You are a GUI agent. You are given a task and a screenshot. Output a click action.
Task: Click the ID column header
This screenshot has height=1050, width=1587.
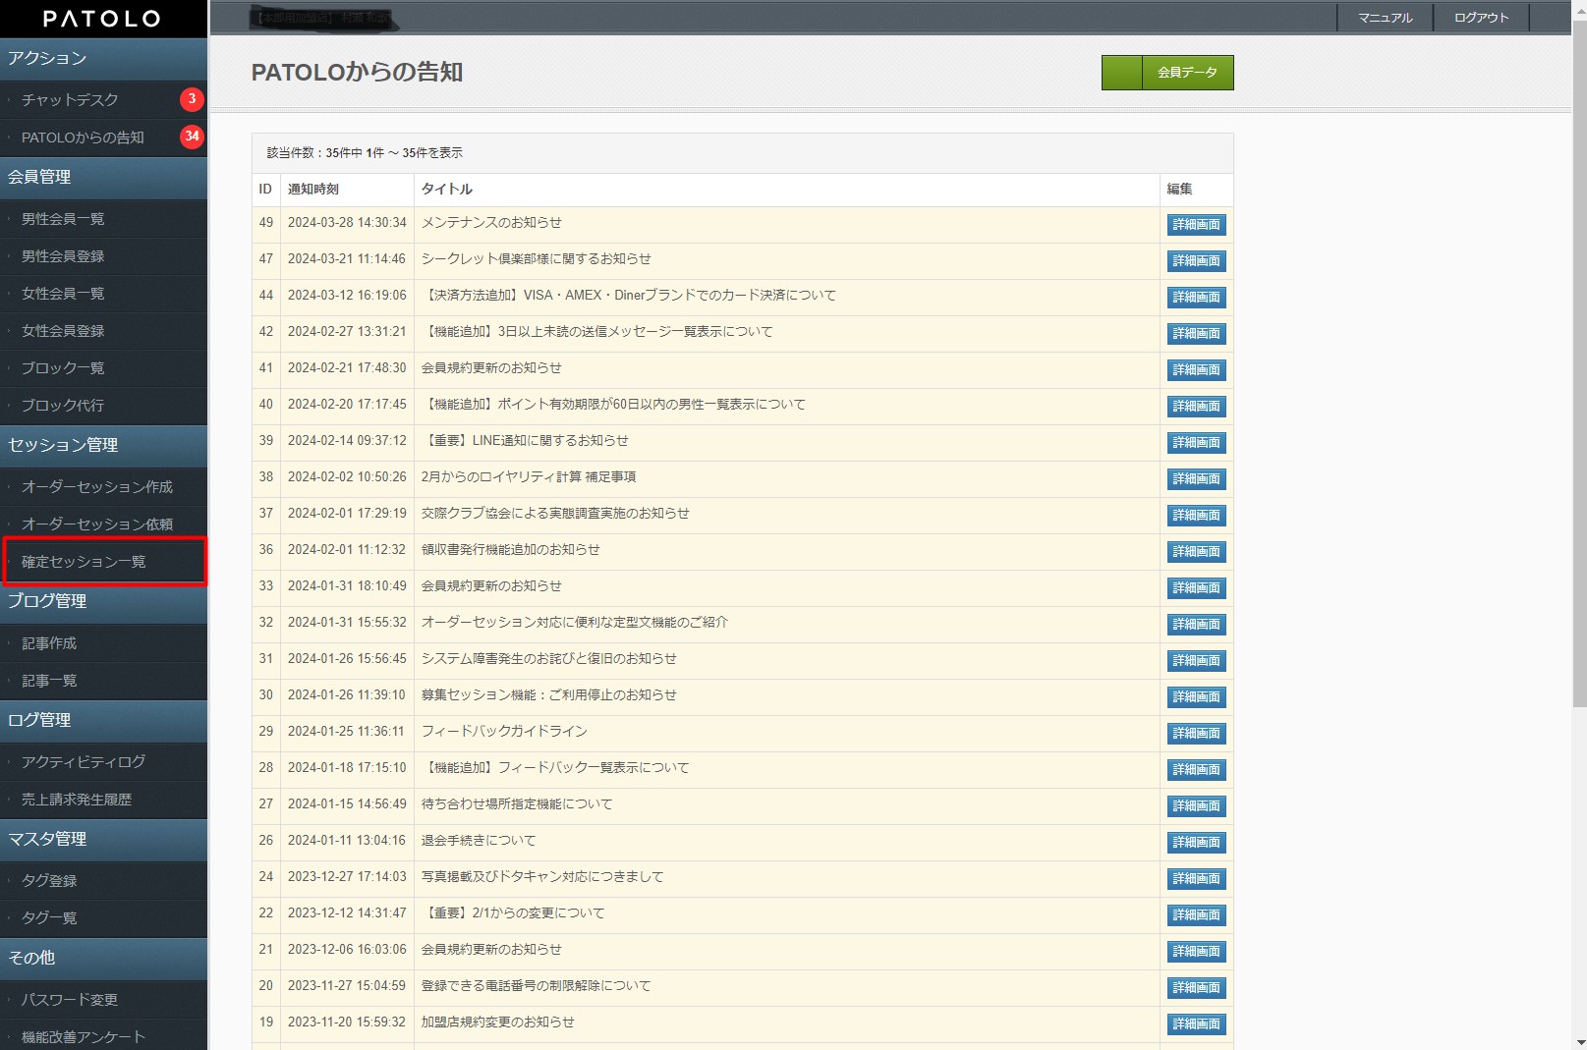tap(265, 190)
